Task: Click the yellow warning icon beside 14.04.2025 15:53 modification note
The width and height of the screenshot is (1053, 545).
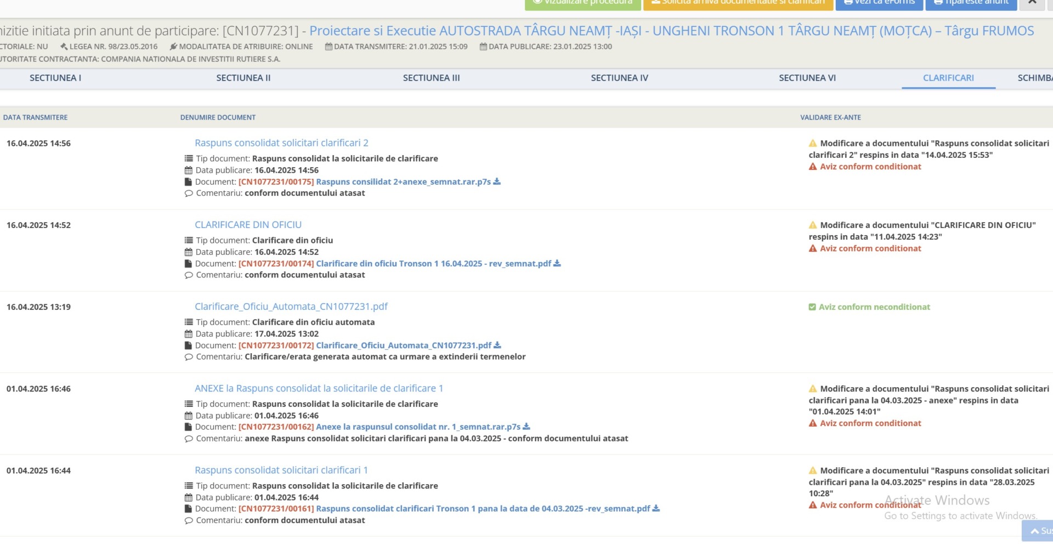Action: [x=813, y=143]
